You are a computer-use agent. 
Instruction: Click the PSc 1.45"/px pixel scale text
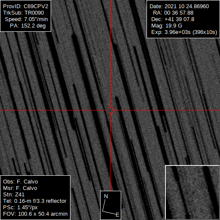coord(20,208)
